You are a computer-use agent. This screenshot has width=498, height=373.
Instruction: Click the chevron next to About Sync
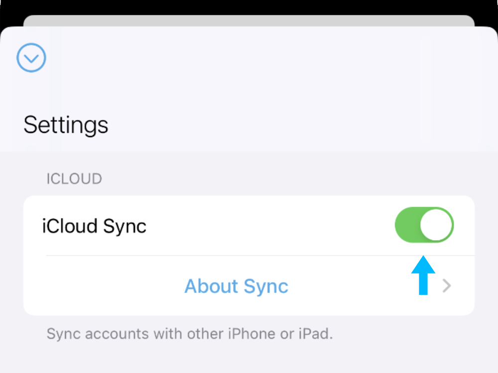(x=447, y=286)
